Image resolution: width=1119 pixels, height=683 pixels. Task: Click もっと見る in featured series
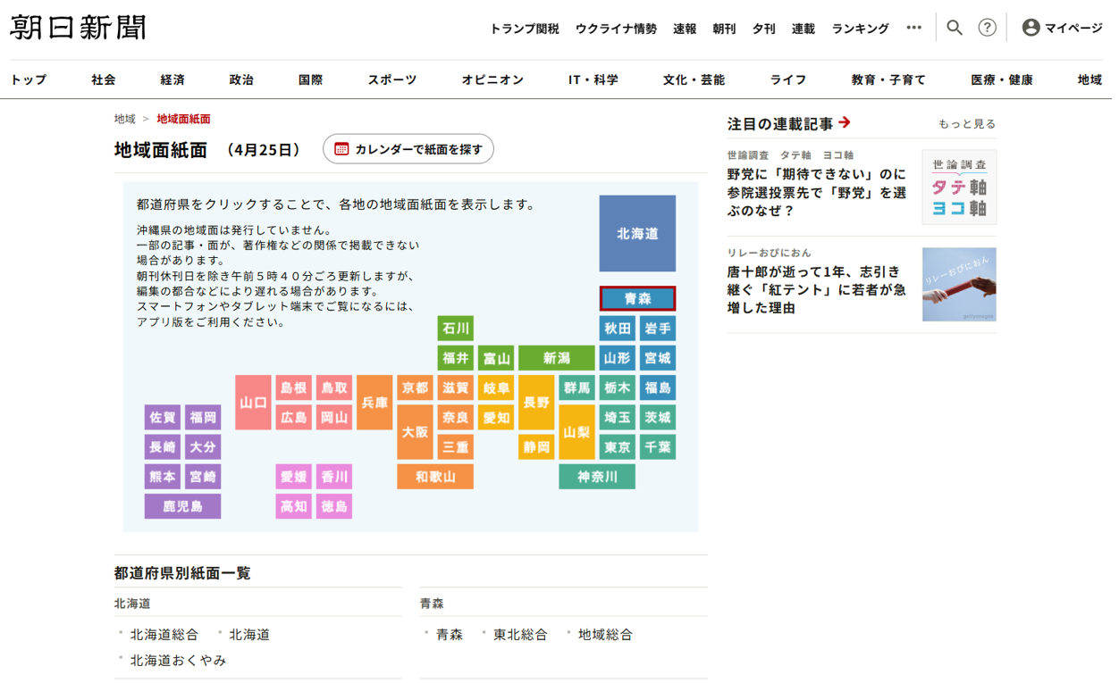[x=972, y=124]
